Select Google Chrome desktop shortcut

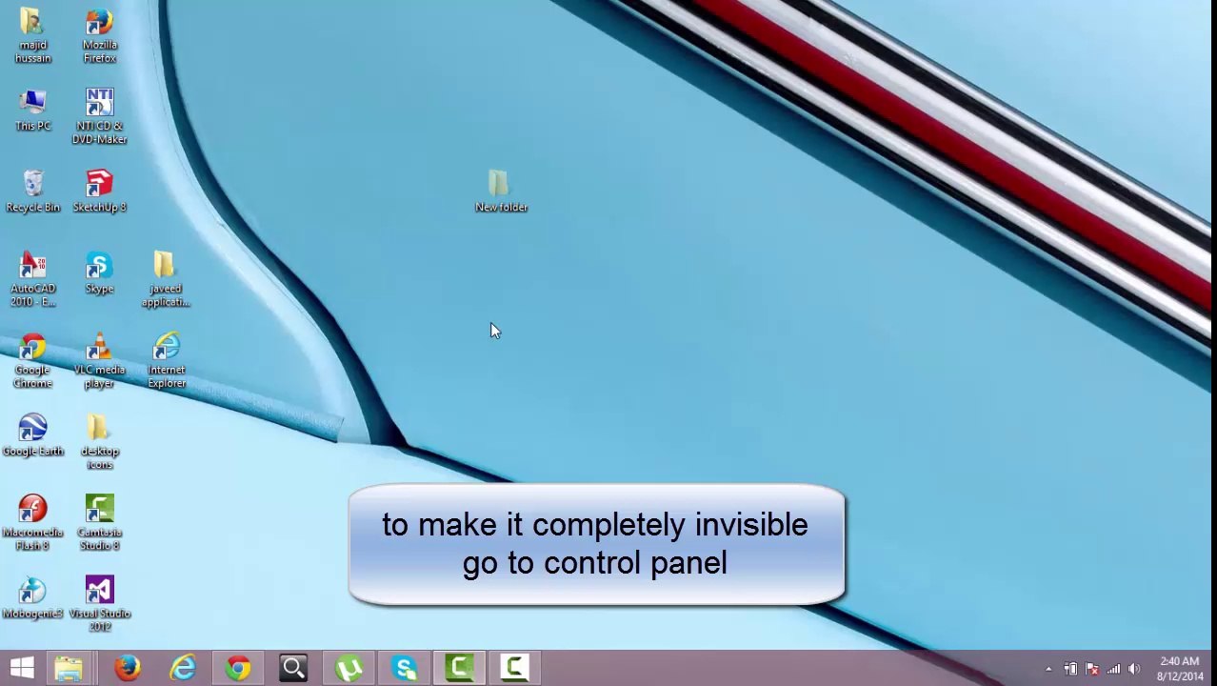point(32,360)
